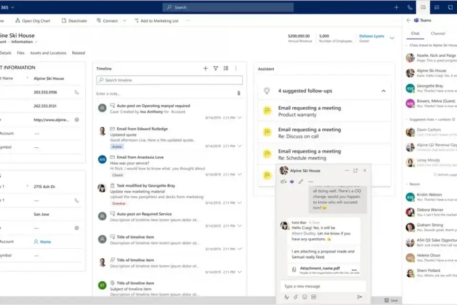Click the phone icon next to 203.555.0106

point(77,92)
